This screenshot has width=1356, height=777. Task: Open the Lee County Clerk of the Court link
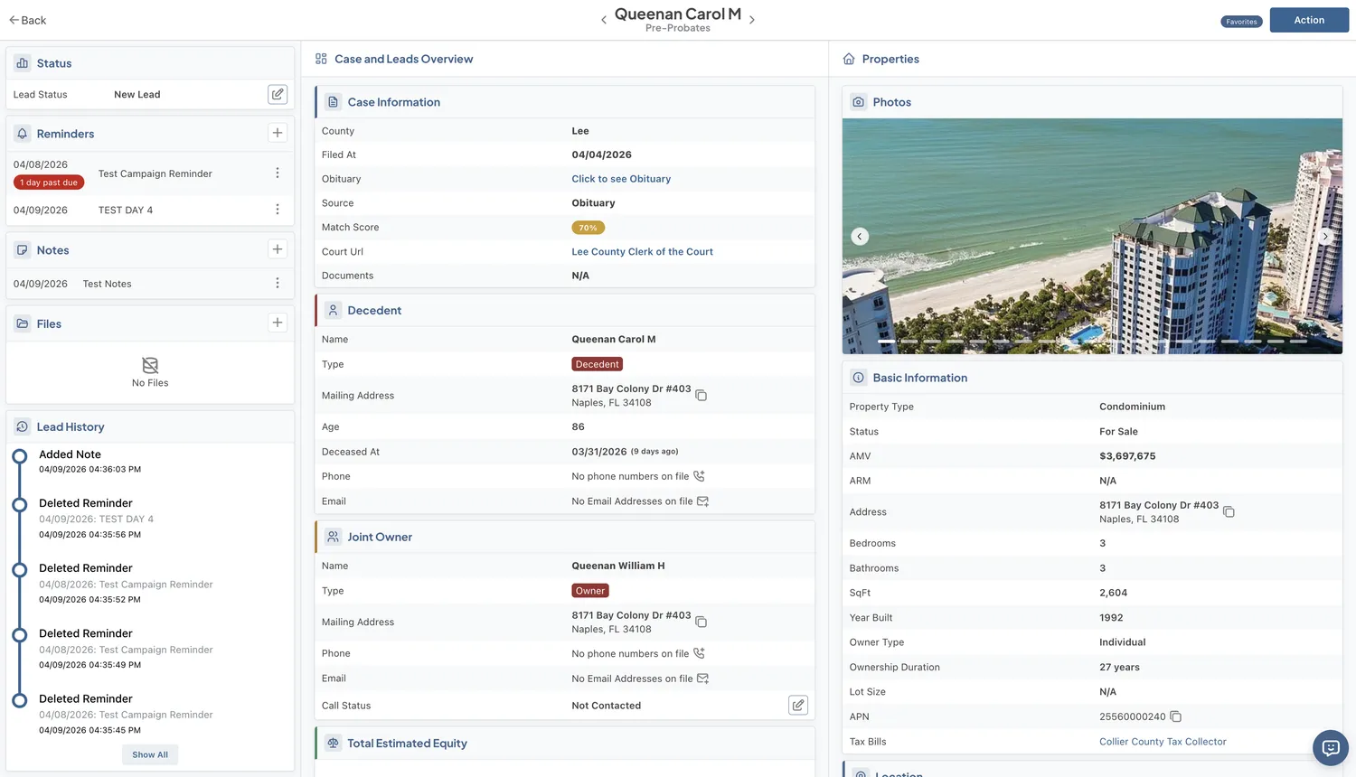[x=642, y=251]
